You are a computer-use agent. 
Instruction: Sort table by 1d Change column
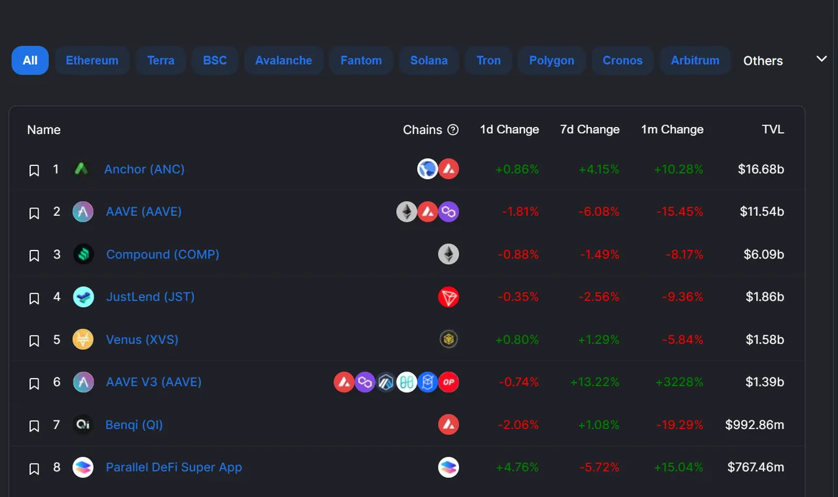click(x=509, y=129)
